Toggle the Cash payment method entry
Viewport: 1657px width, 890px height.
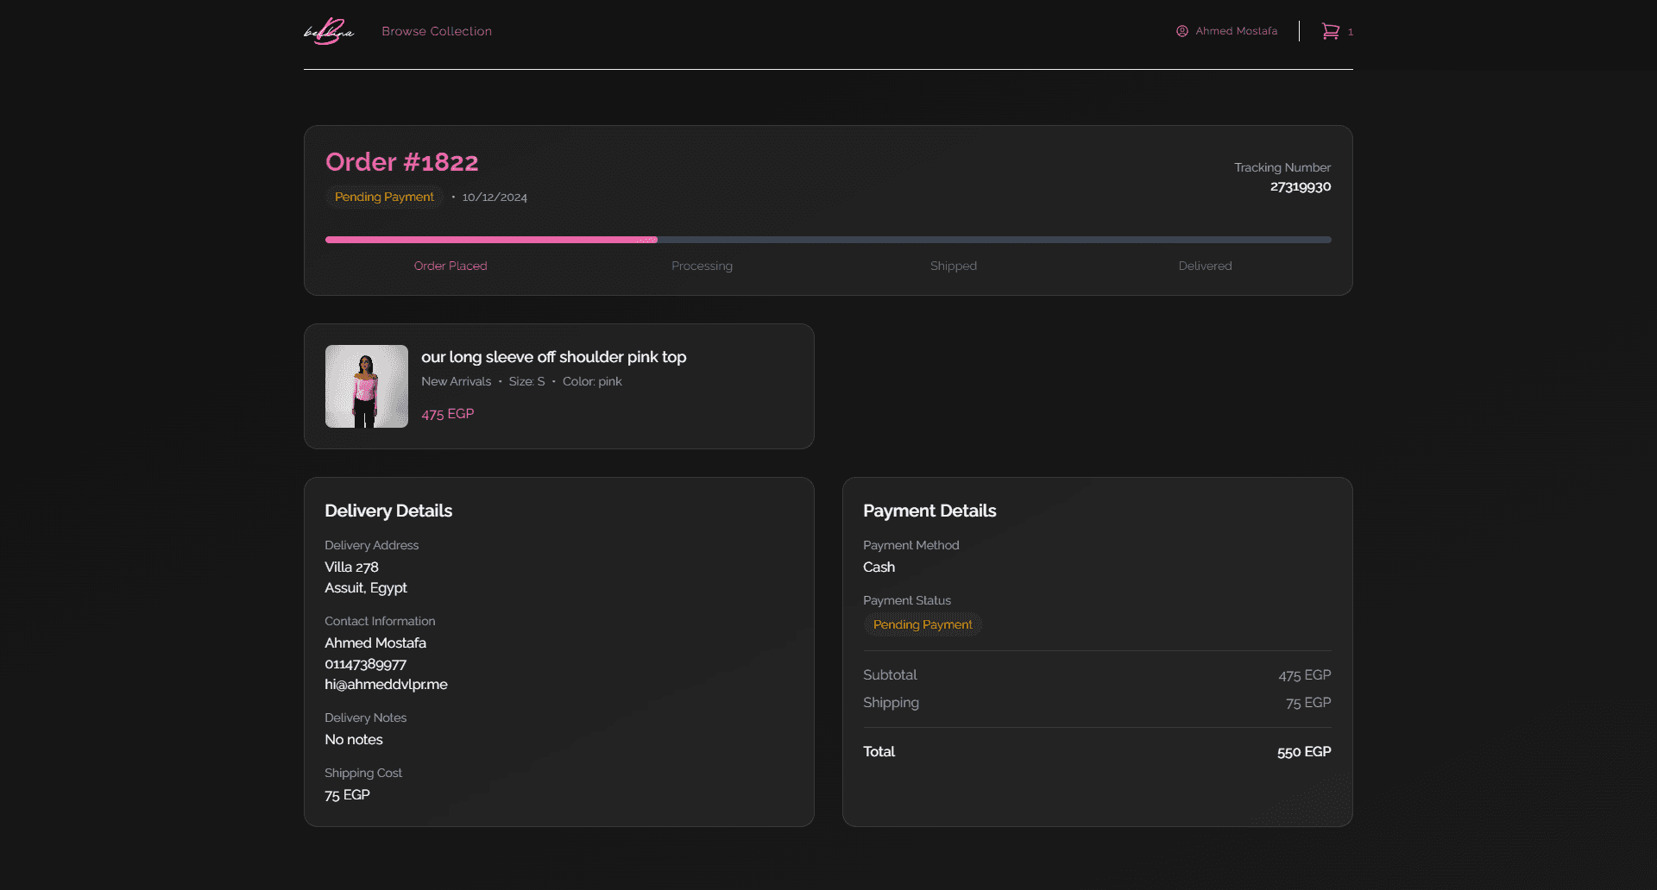(879, 567)
